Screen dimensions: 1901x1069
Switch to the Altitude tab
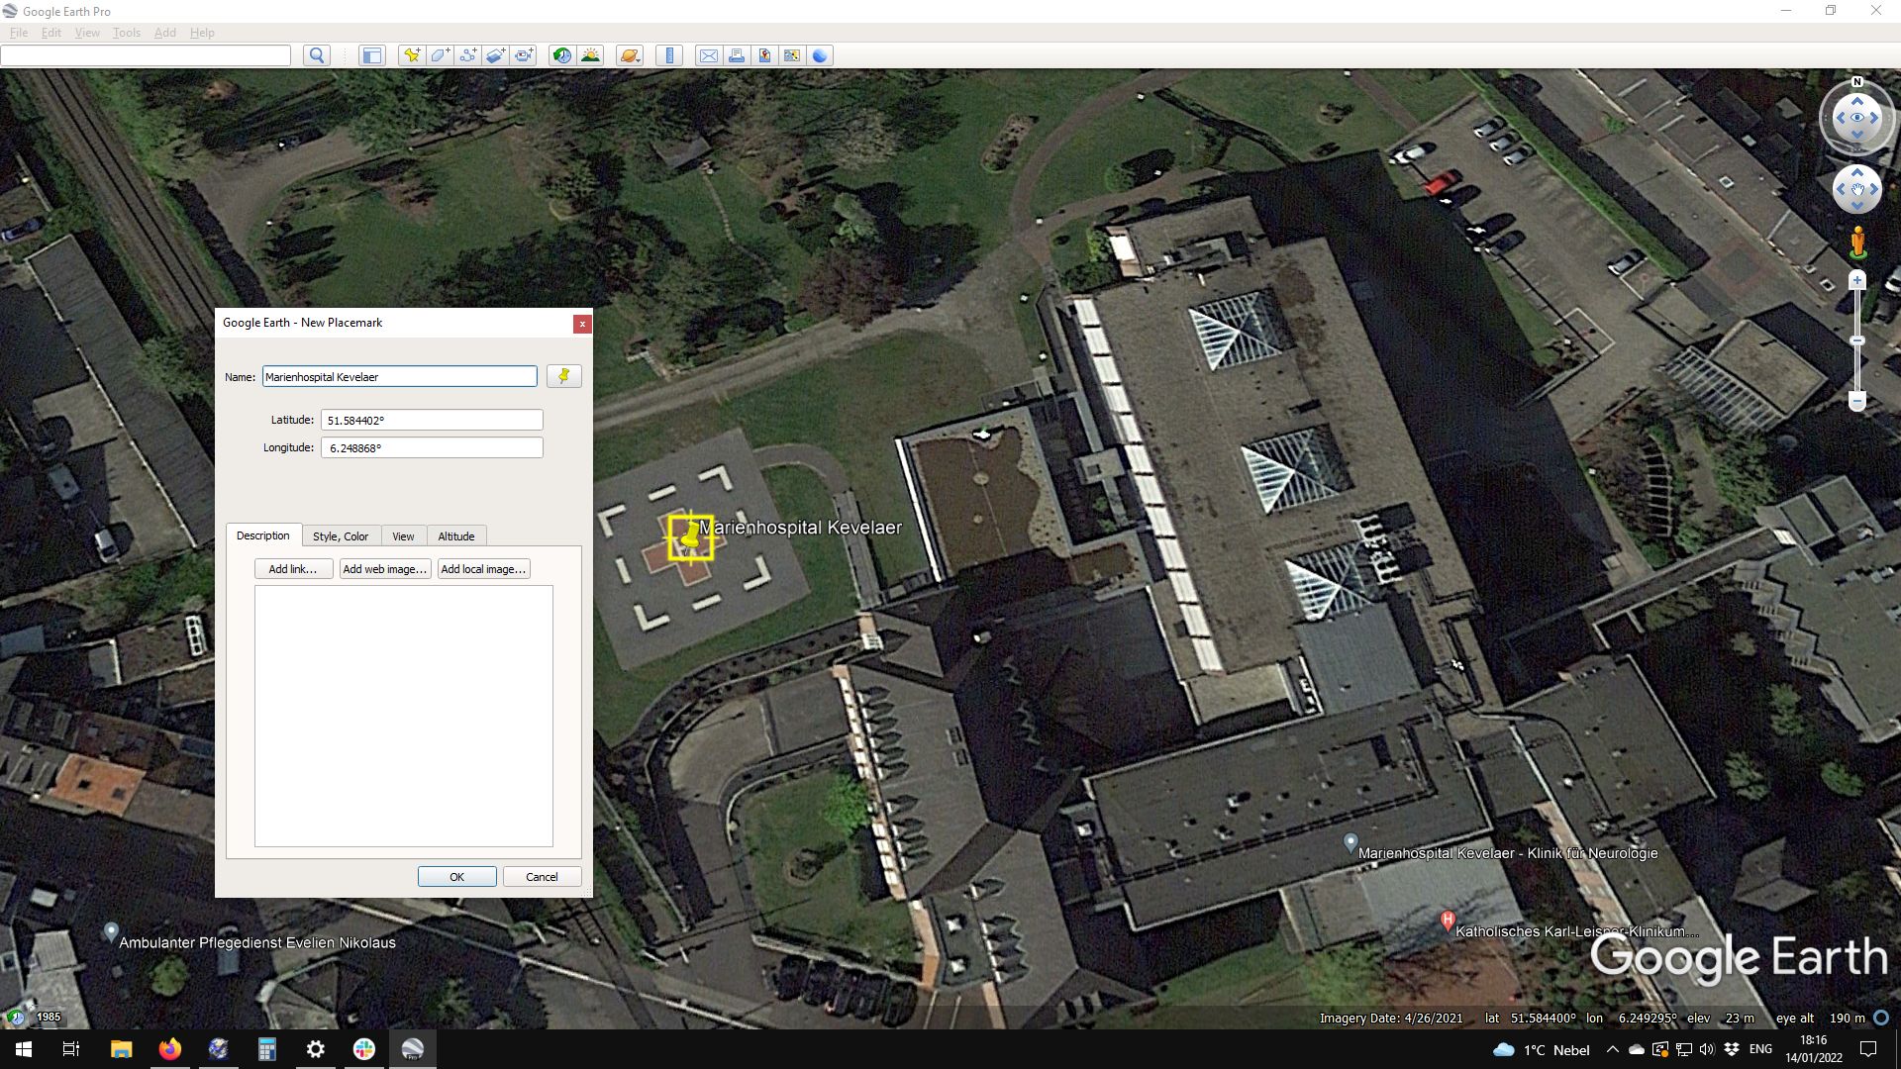point(456,536)
